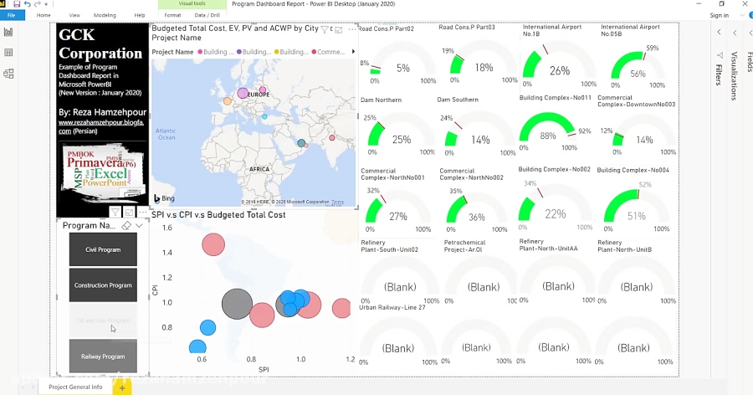Screen dimensions: 753x395
Task: Toggle the Railway Program slicer button
Action: tap(103, 357)
